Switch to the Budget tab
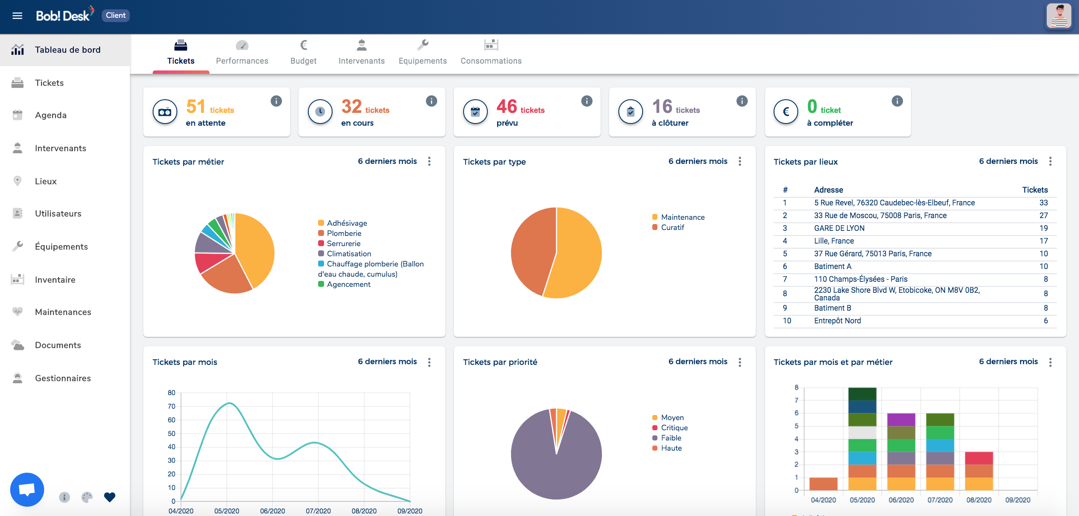This screenshot has width=1079, height=516. coord(304,53)
